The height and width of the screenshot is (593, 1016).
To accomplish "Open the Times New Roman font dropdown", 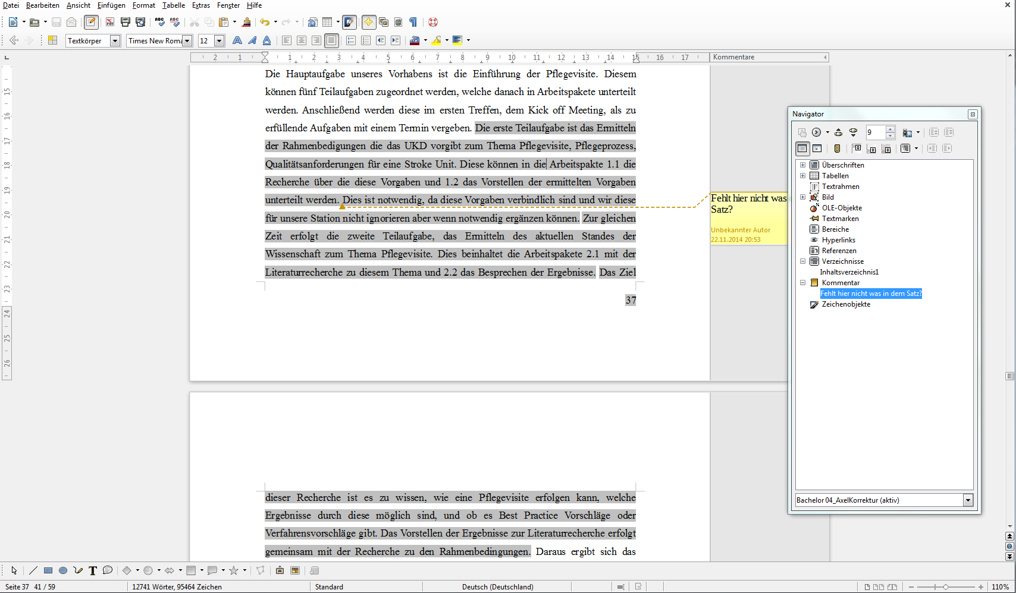I will 187,41.
